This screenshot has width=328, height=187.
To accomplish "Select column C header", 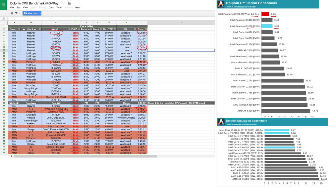I will click(56, 22).
